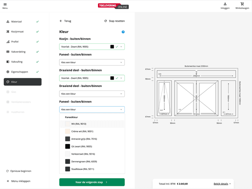
Task: Click the Stap resetten reset icon
Action: 106,21
